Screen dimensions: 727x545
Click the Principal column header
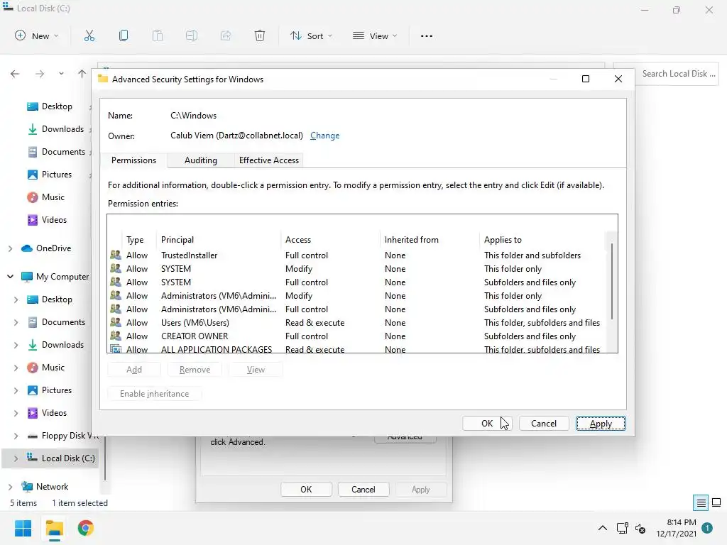click(218, 240)
